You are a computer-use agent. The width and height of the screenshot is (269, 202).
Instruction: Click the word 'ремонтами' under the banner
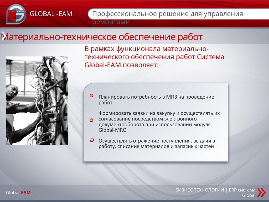[111, 22]
